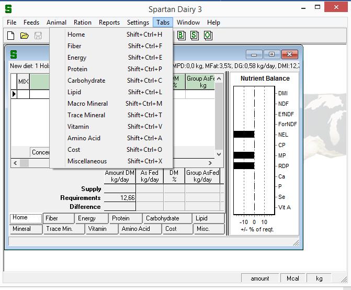The image size is (351, 290).
Task: Click the Mcal status bar panel
Action: click(293, 278)
